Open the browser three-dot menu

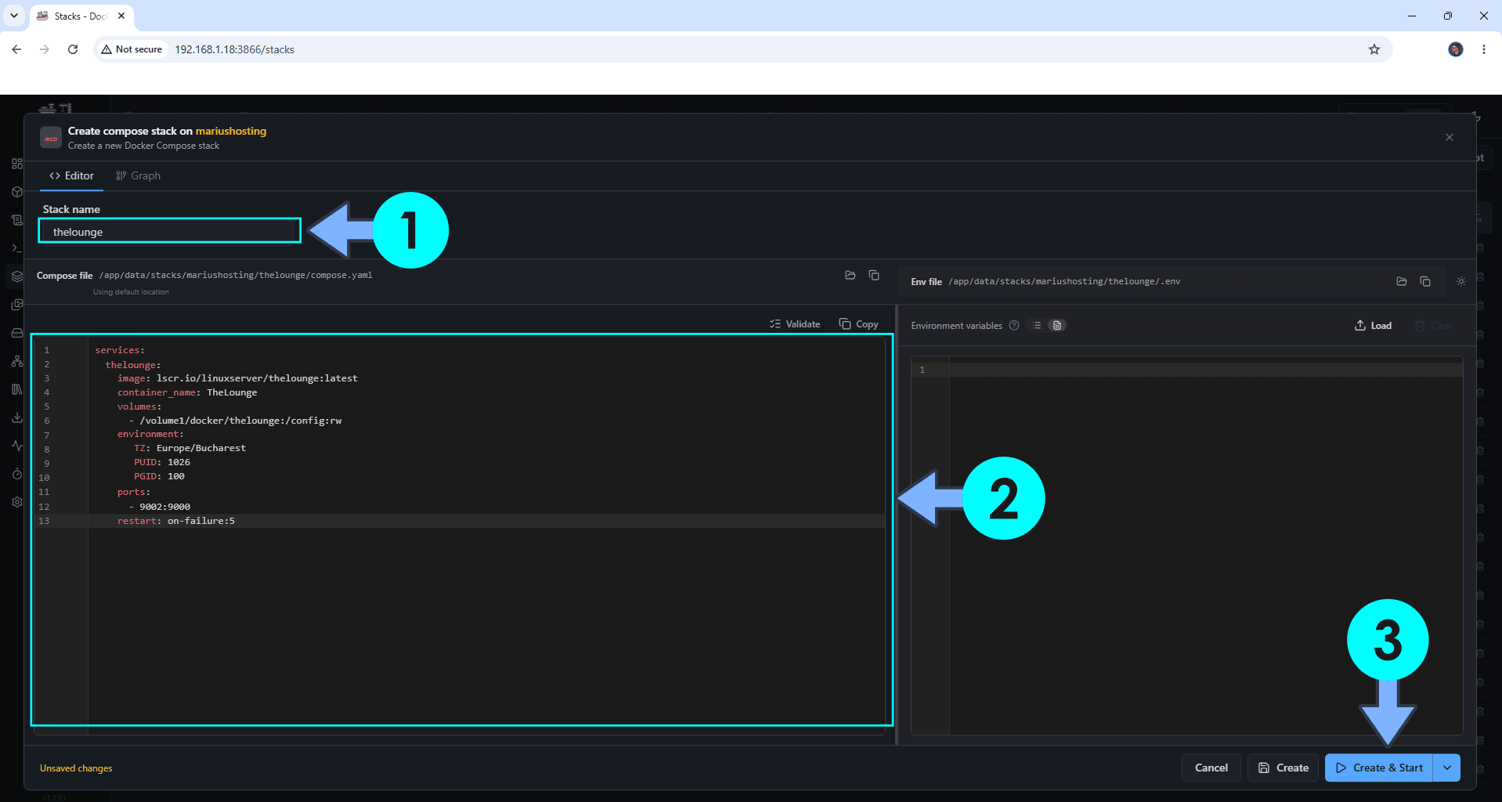(x=1484, y=49)
